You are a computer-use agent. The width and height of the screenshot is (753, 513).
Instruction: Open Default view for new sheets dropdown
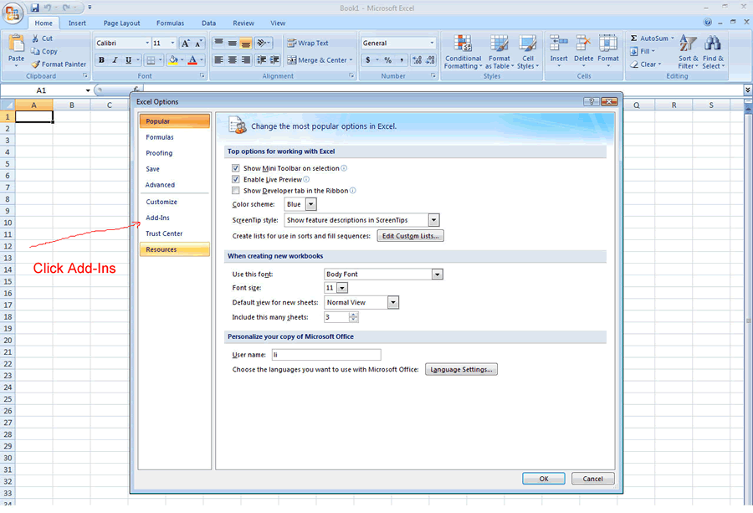pos(393,303)
